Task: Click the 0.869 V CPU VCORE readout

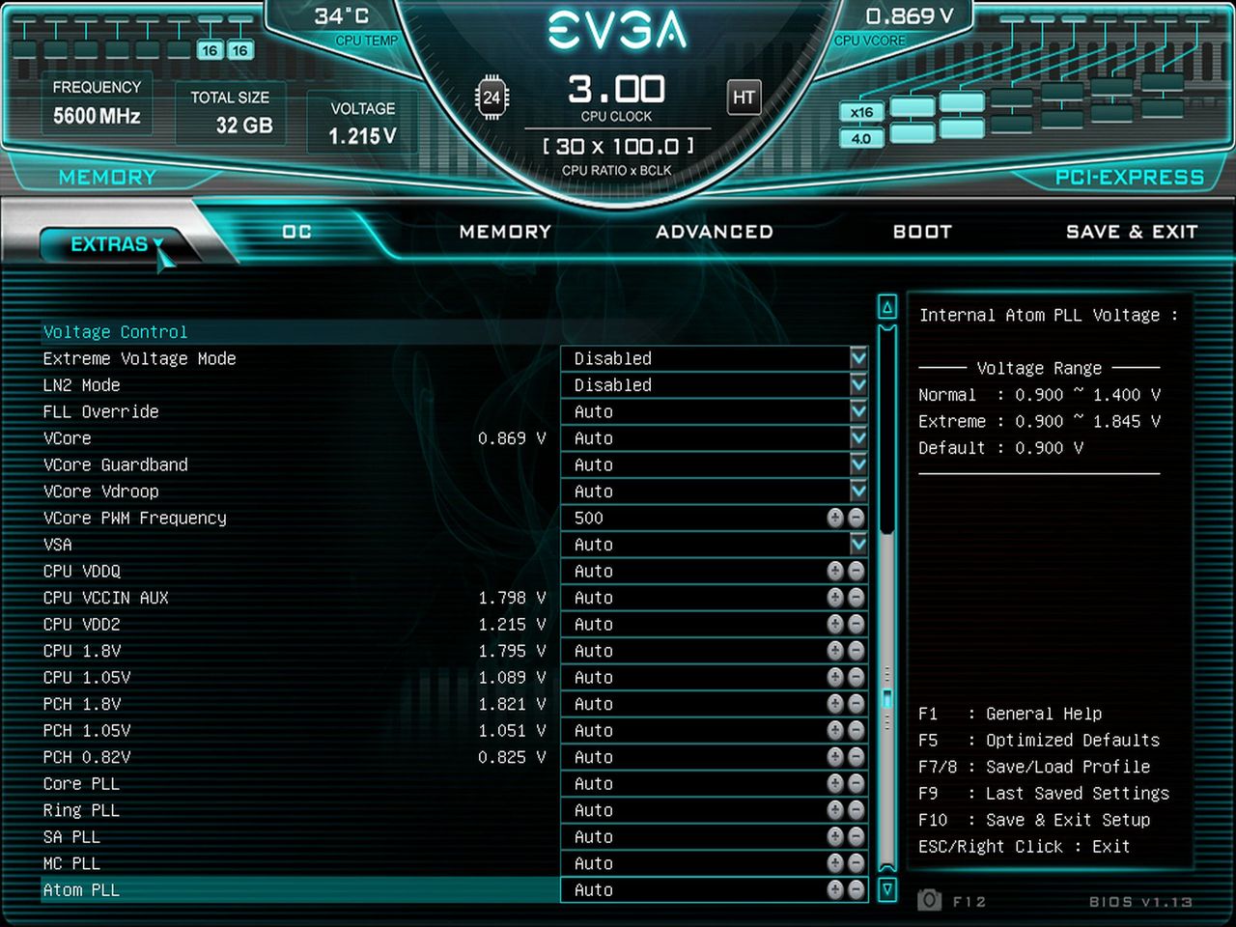Action: (x=908, y=16)
